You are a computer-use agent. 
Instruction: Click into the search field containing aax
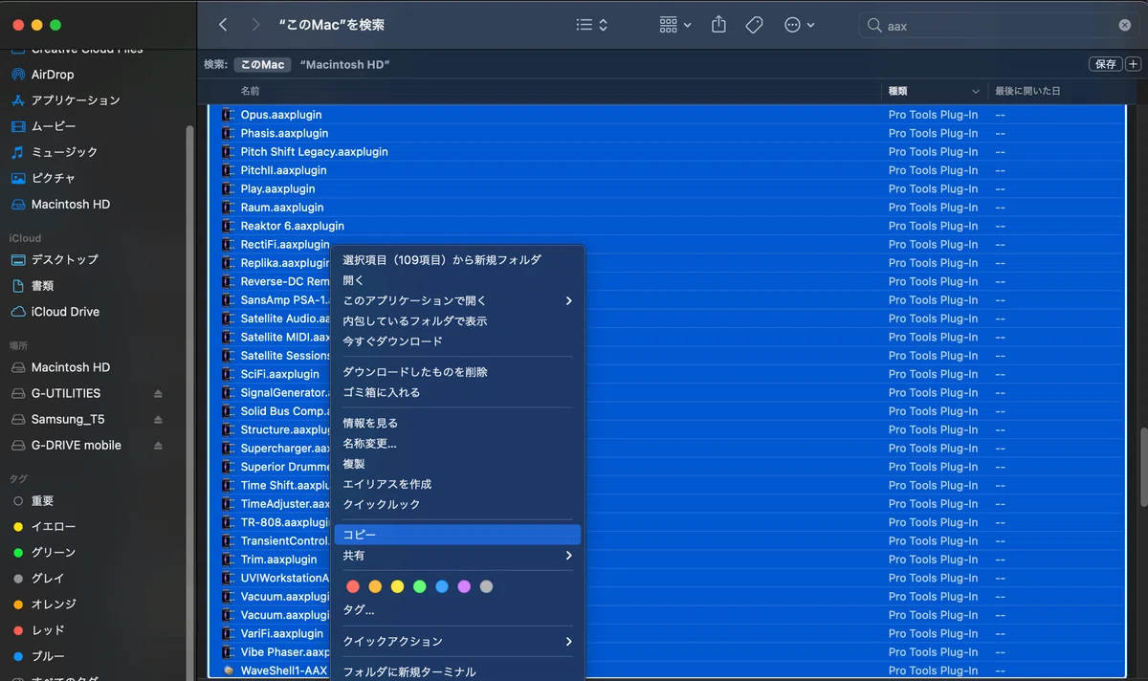[999, 26]
